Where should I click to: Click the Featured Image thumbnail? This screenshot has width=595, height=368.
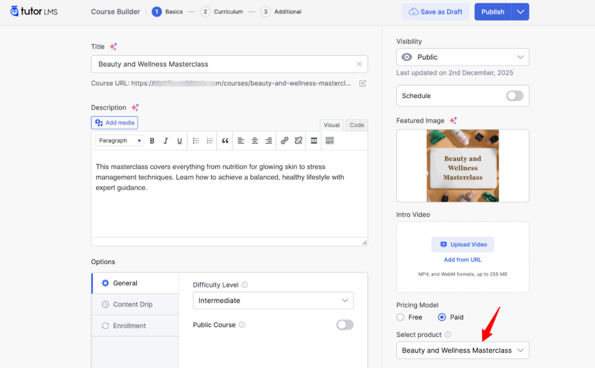pyautogui.click(x=463, y=166)
